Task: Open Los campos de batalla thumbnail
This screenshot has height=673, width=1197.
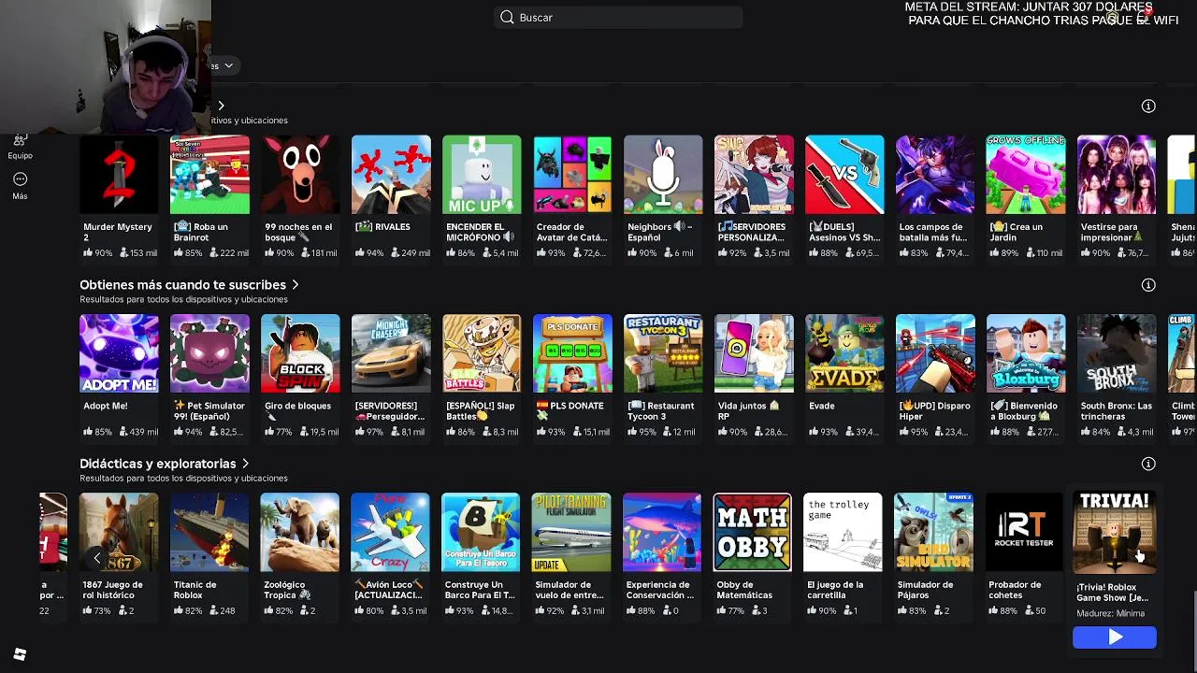Action: [x=935, y=175]
